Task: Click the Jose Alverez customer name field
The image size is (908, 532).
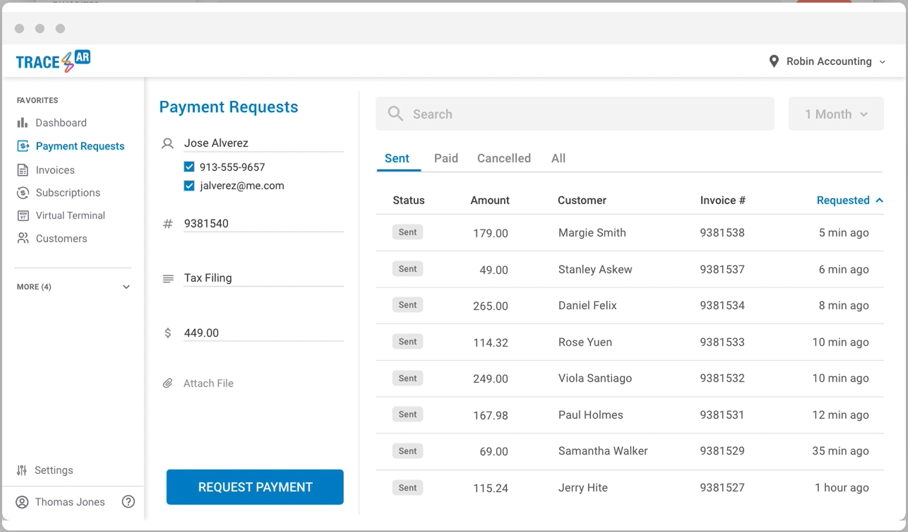Action: pos(264,143)
